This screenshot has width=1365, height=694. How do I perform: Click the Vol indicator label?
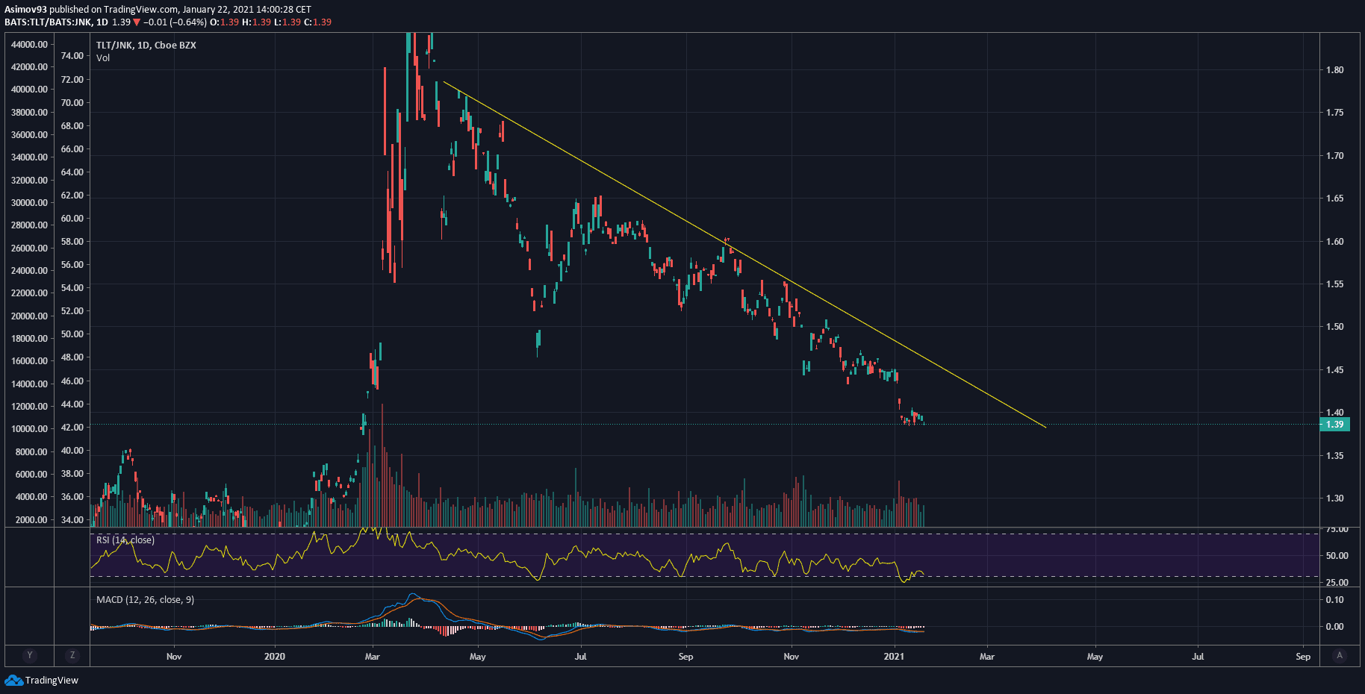[x=103, y=58]
